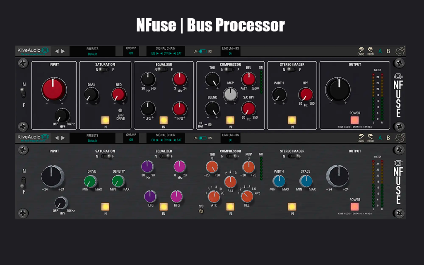
Task: Flip Equalizer N/F switch on top unit
Action: coord(163,70)
